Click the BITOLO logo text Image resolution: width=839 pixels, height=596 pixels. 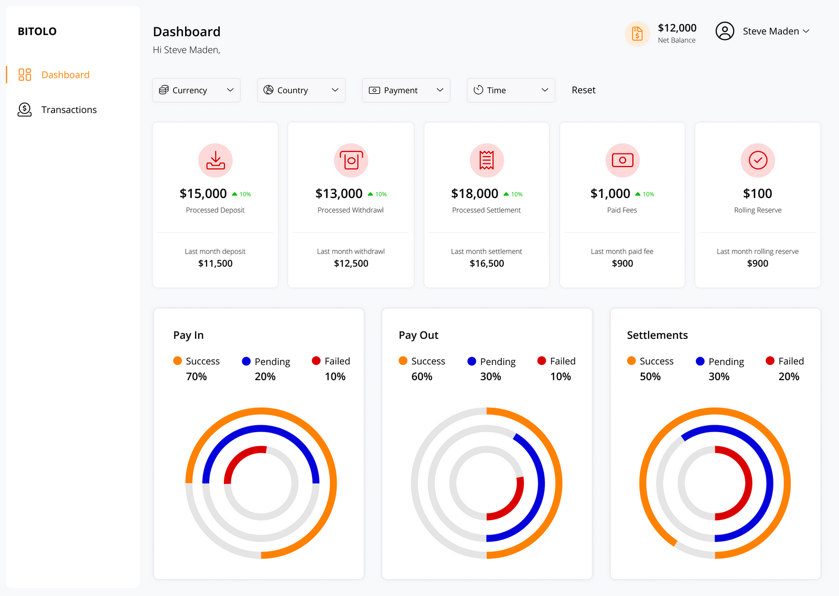point(37,31)
